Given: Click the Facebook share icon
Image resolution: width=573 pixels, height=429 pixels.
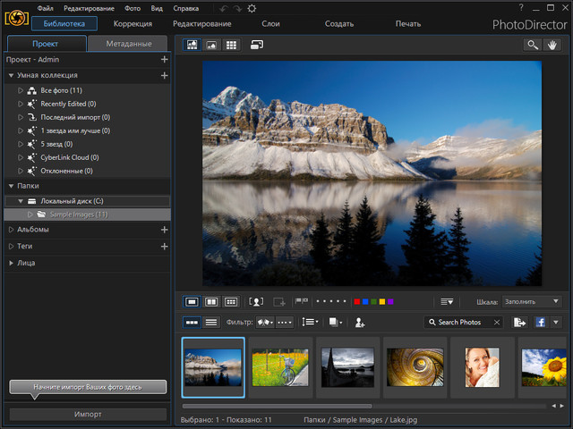Looking at the screenshot, I should [542, 322].
